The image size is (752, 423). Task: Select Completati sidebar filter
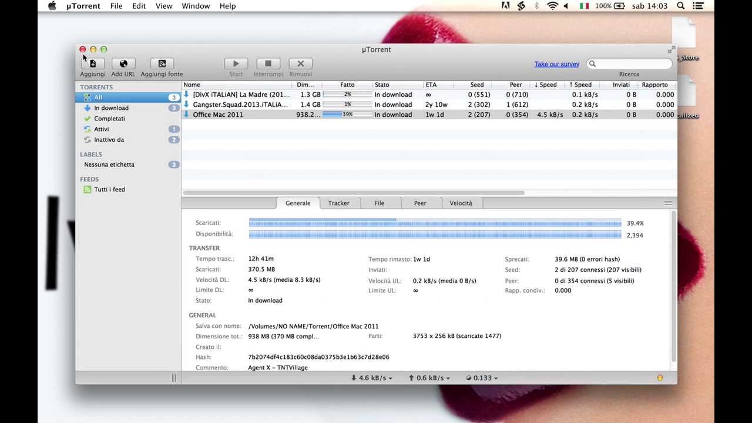128,119
